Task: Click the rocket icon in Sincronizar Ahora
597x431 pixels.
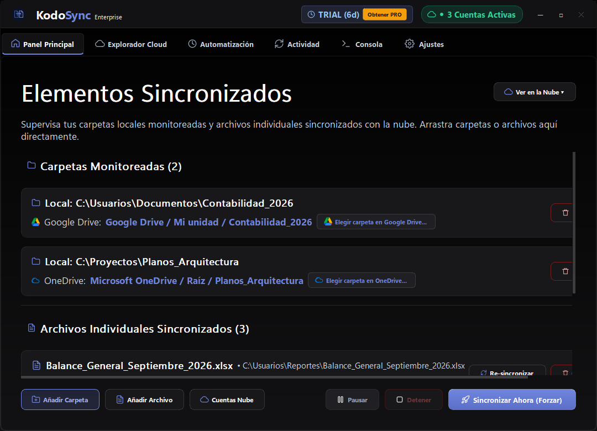Action: [465, 400]
